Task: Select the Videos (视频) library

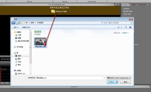Action: (18, 56)
